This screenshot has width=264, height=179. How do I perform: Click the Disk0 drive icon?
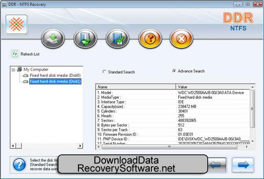click(x=26, y=76)
